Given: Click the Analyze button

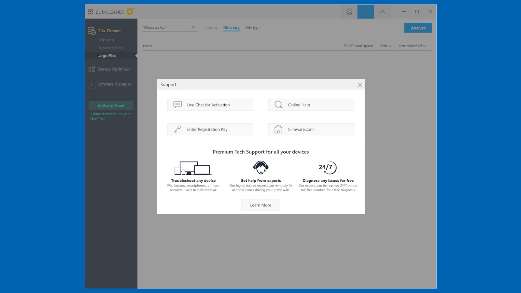Looking at the screenshot, I should click(418, 28).
